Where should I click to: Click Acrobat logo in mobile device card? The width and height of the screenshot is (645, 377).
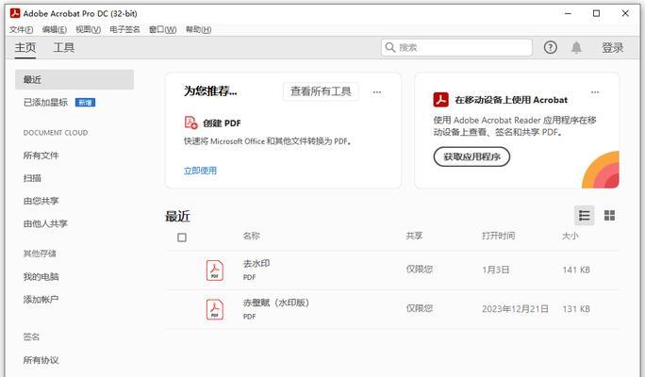440,100
